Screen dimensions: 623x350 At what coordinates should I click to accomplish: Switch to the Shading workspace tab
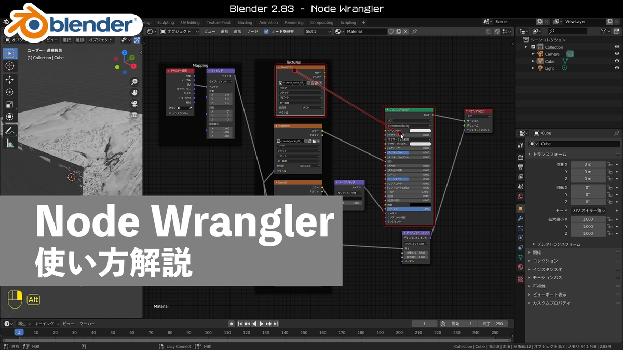pos(245,22)
